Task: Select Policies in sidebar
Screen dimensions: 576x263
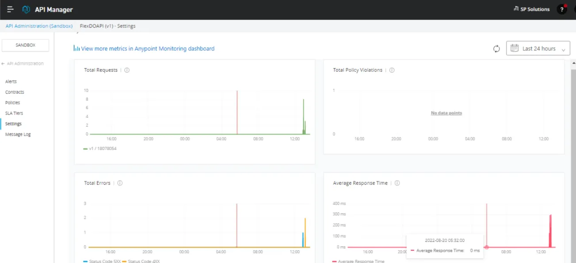Action: click(x=12, y=103)
